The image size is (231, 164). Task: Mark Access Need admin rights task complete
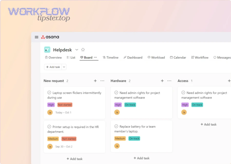click(183, 93)
